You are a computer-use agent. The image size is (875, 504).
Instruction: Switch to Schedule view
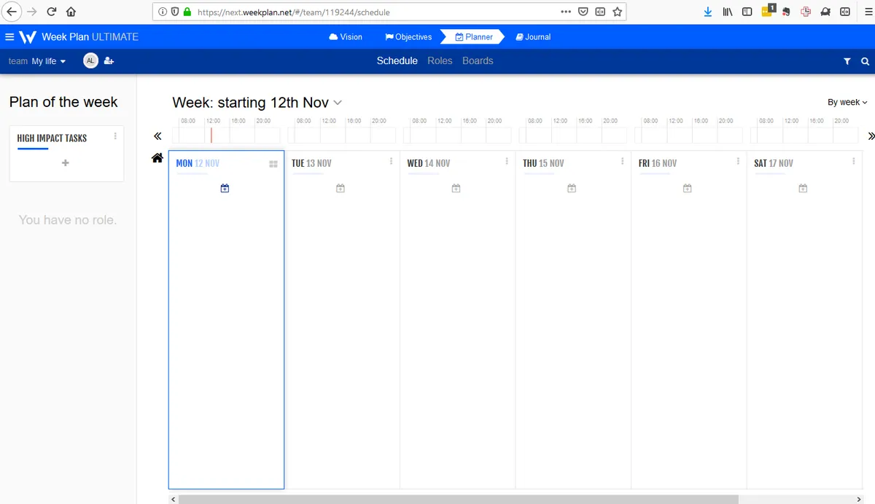click(397, 61)
